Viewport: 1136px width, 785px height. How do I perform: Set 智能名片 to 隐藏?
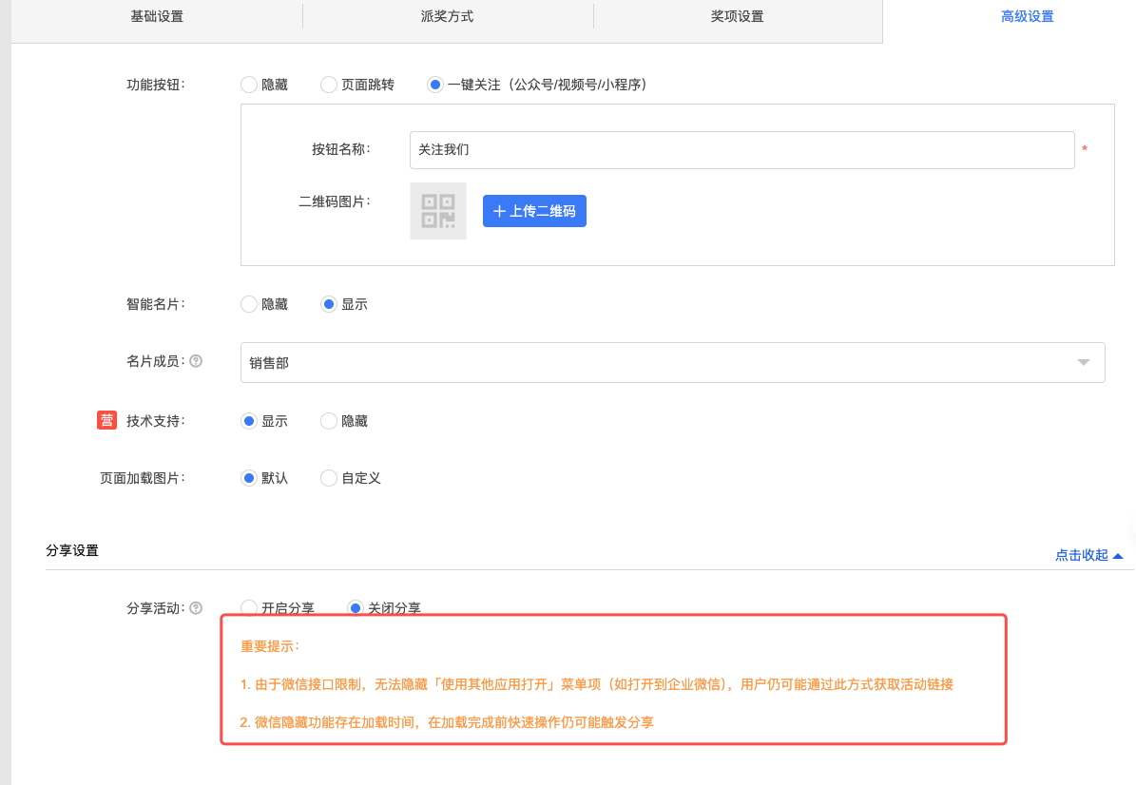point(249,304)
